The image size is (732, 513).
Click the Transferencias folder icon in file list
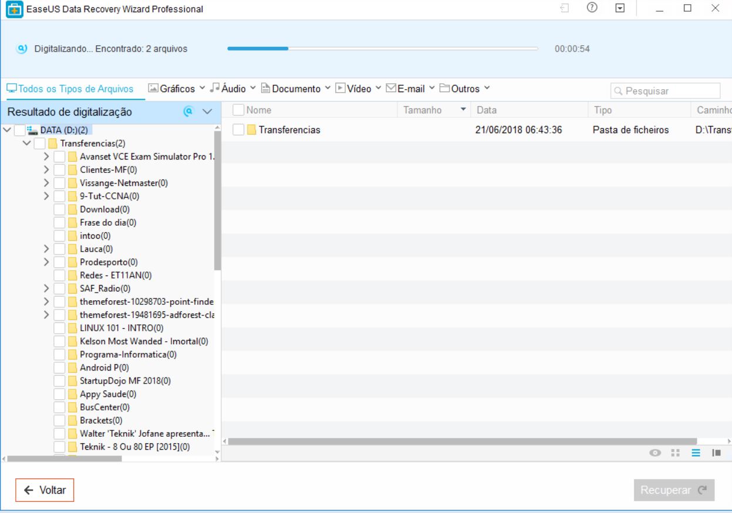(251, 130)
